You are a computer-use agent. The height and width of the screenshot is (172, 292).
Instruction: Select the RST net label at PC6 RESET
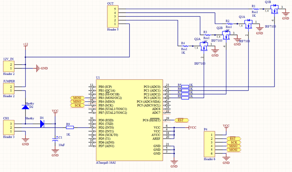coord(181,120)
